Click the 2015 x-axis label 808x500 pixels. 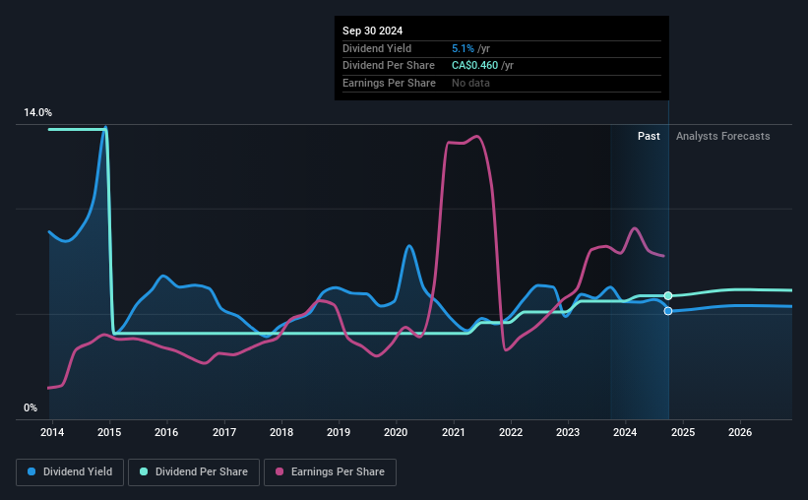tap(109, 432)
